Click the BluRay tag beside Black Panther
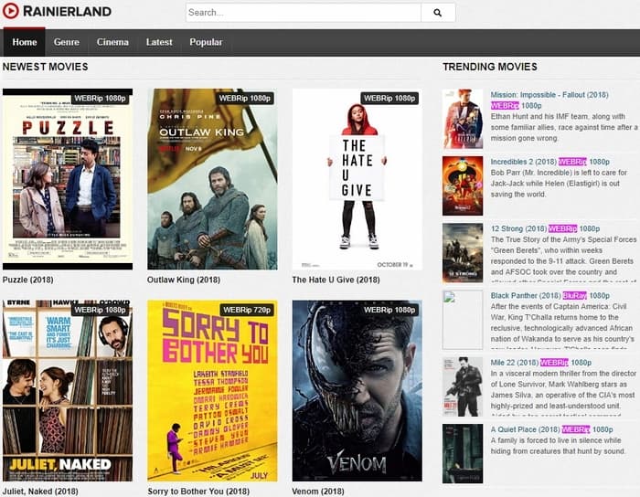The width and height of the screenshot is (640, 497). (574, 296)
